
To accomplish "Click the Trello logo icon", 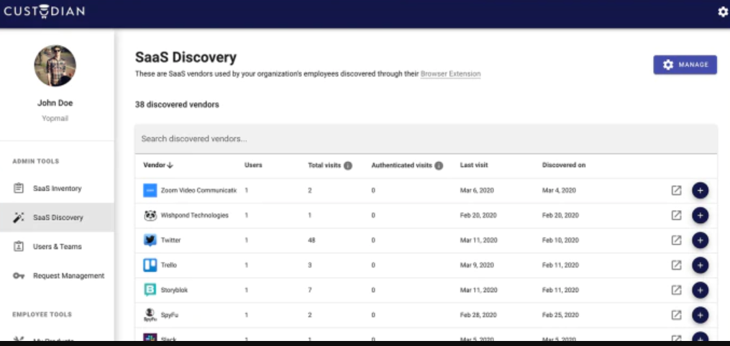I will click(150, 265).
